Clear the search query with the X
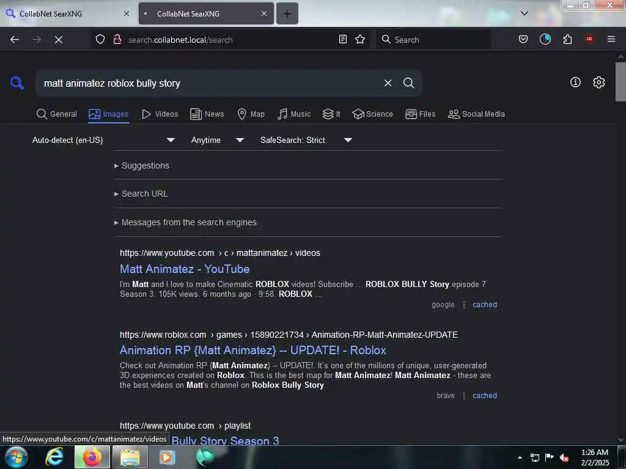Image resolution: width=626 pixels, height=469 pixels. click(388, 83)
